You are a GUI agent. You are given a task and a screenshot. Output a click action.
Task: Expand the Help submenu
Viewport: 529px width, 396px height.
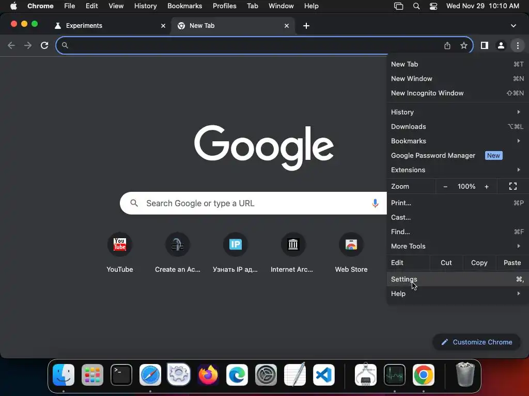click(x=458, y=293)
